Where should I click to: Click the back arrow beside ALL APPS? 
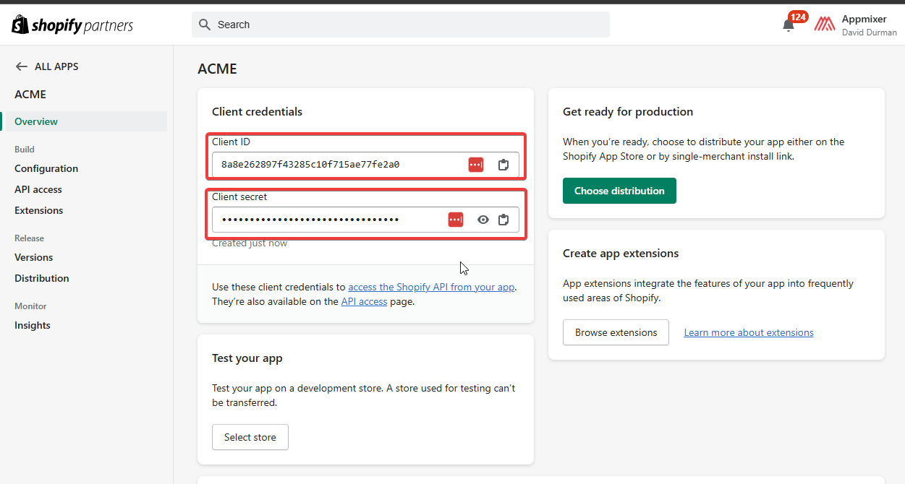pos(21,66)
